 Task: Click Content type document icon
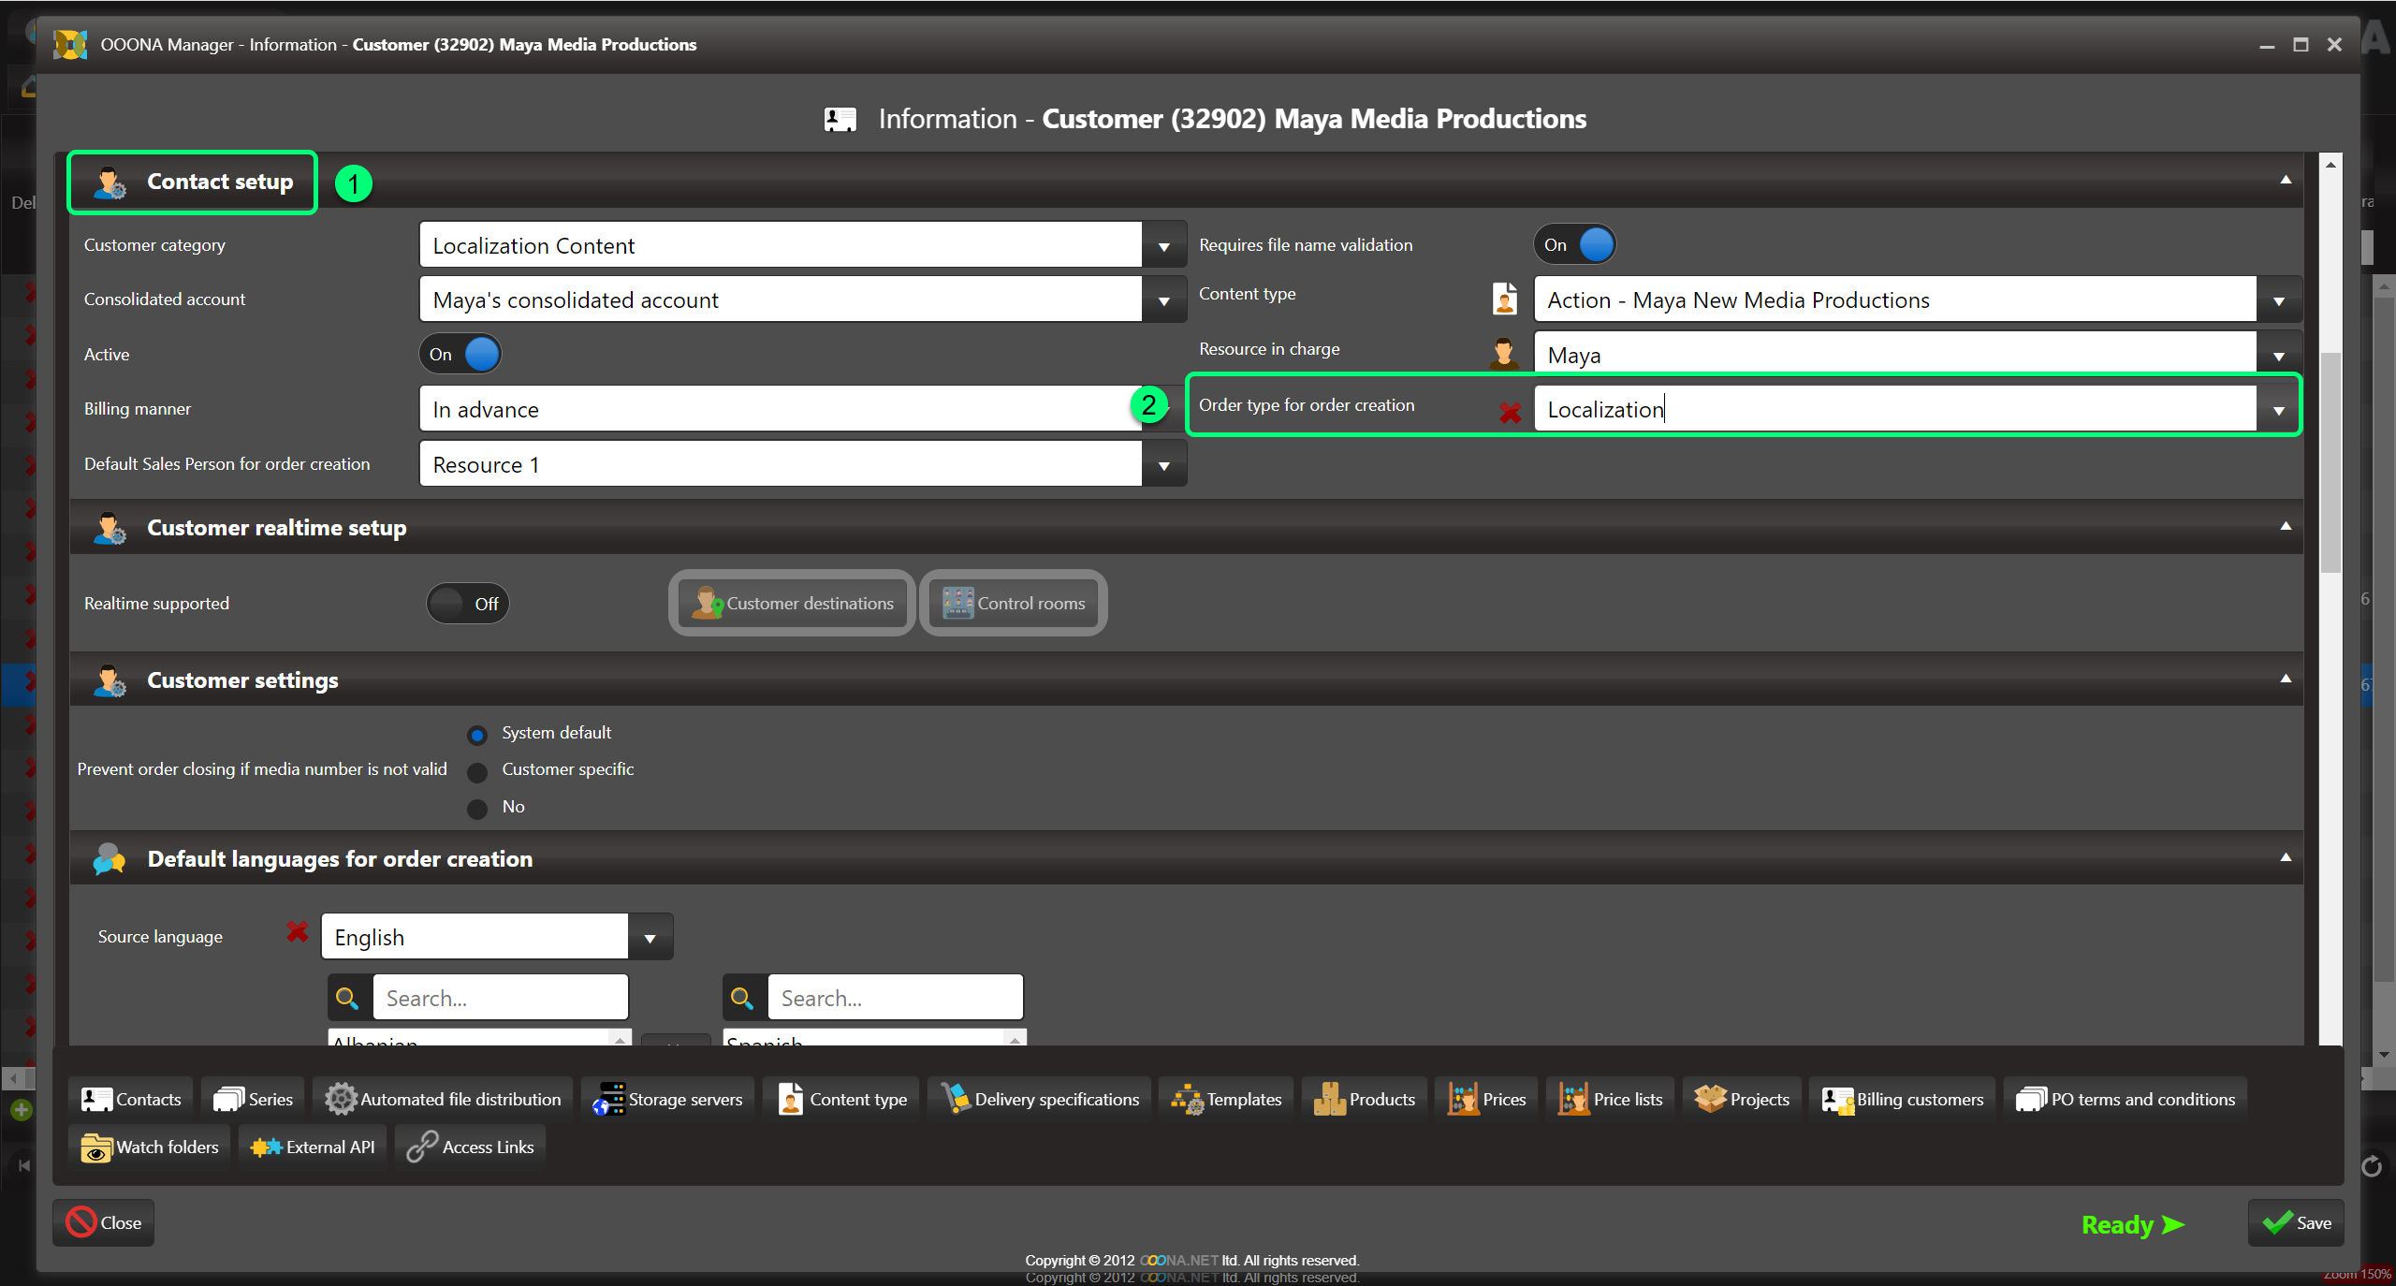tap(1504, 299)
